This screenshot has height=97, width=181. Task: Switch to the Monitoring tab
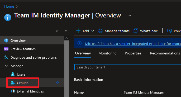click(x=107, y=53)
